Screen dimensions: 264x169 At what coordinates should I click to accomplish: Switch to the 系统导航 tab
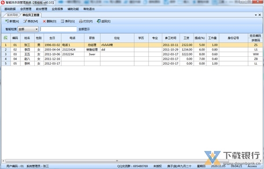(x=12, y=15)
